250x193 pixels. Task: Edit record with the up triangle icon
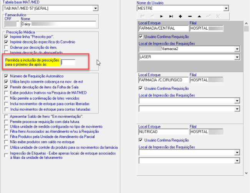(199, 16)
